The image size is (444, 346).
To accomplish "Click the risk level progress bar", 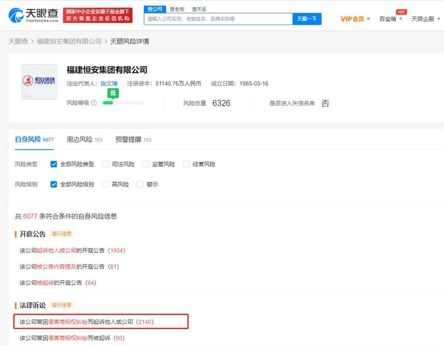I will 124,103.
